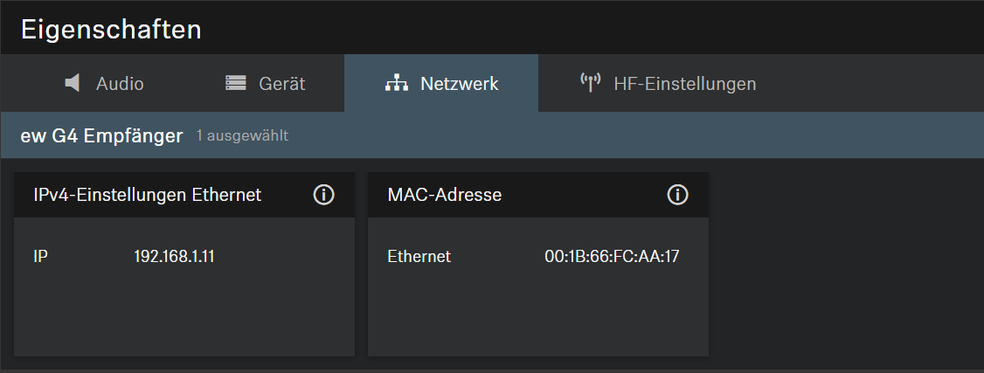This screenshot has height=373, width=984.
Task: Click the MAC-Adresse card heading
Action: tap(444, 195)
